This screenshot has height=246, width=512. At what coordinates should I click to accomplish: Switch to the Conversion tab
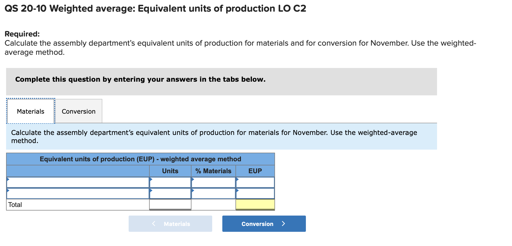[x=78, y=111]
